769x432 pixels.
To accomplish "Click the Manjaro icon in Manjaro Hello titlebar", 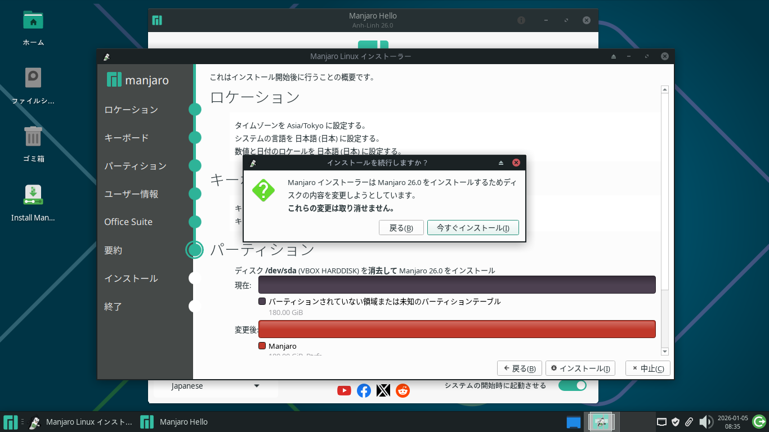I will coord(157,20).
